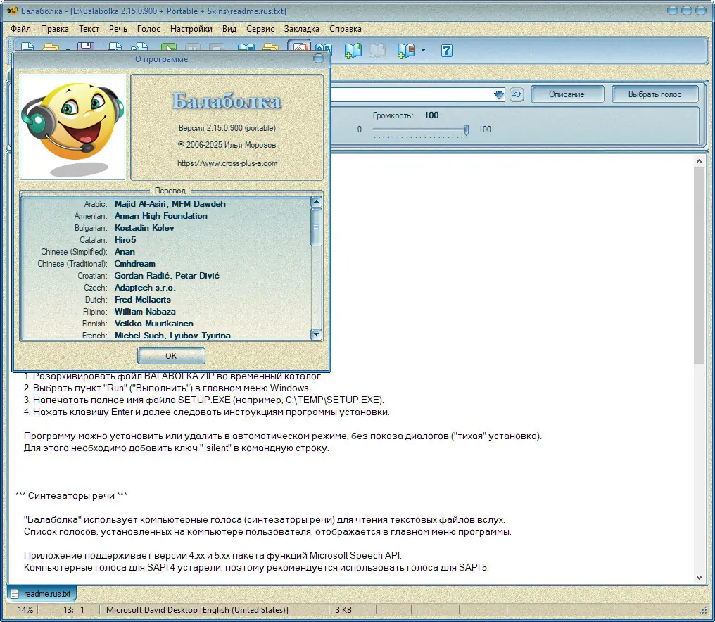The height and width of the screenshot is (622, 715).
Task: Click the green play read-aloud icon
Action: point(169,47)
